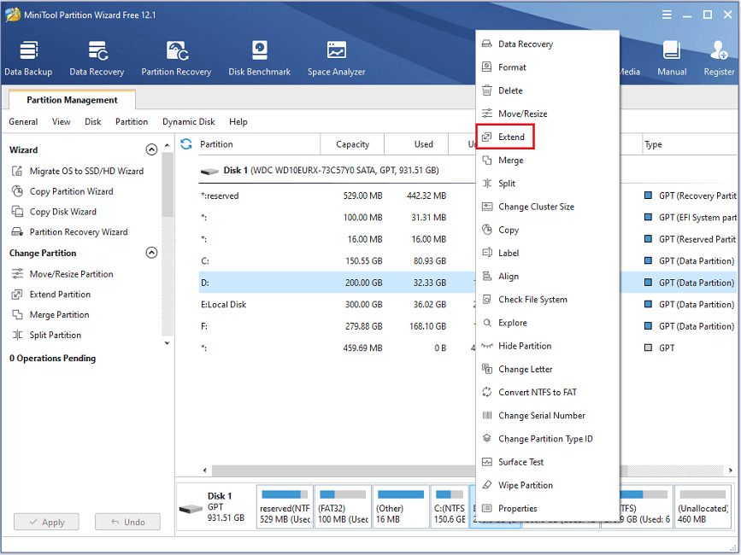The image size is (741, 555).
Task: Open the hamburger menu in title bar
Action: coord(667,15)
